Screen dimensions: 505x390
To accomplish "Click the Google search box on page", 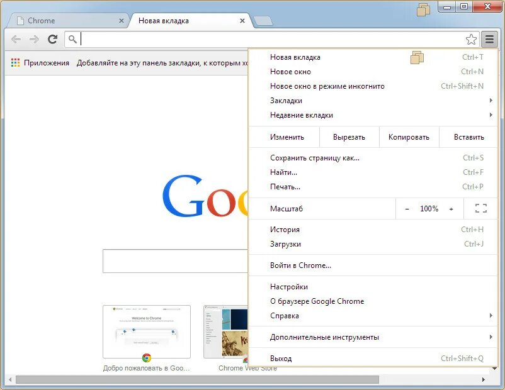I will (x=175, y=261).
